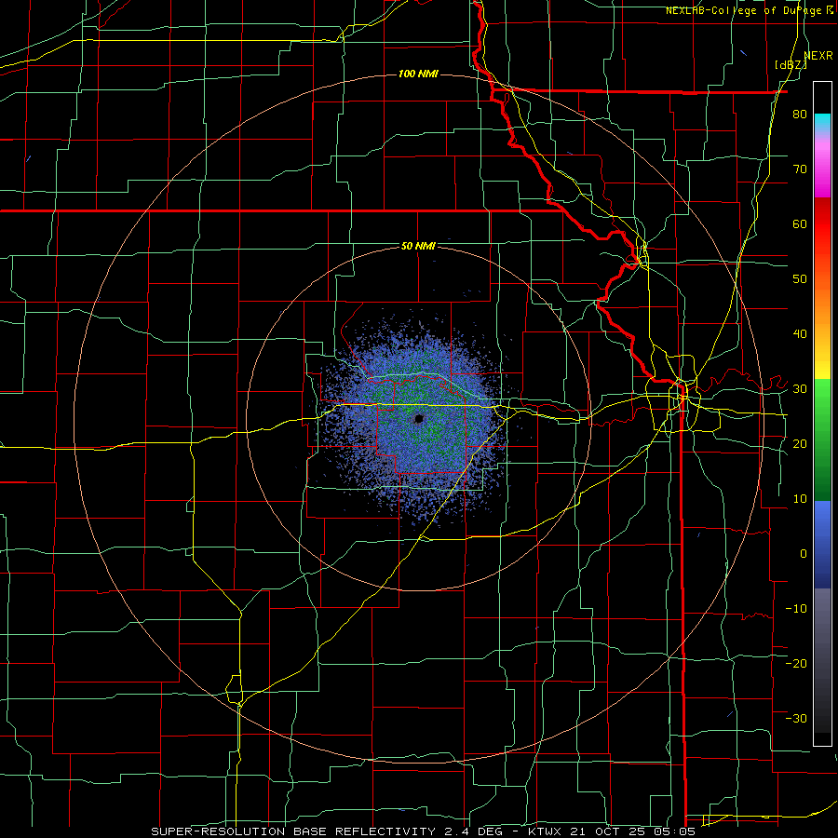The image size is (838, 838).
Task: Click the 50 NMI range ring label
Action: click(418, 246)
